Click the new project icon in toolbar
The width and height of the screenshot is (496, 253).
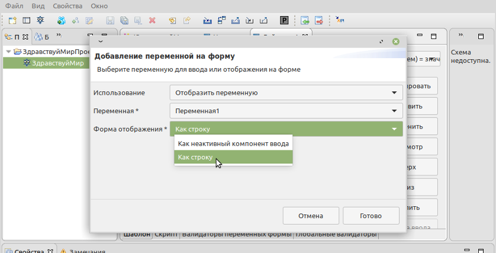click(12, 21)
